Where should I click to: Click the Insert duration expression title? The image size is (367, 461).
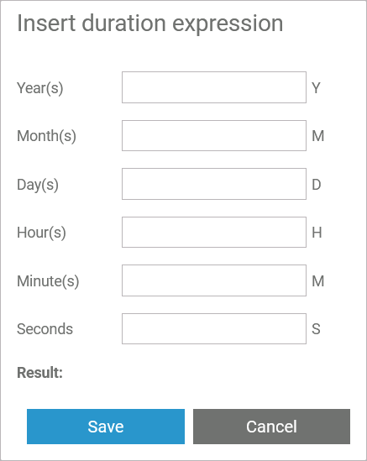point(150,24)
